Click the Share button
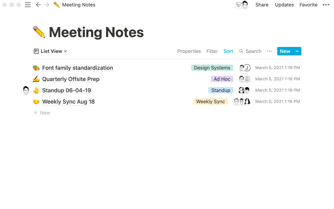The image size is (334, 209). (262, 5)
